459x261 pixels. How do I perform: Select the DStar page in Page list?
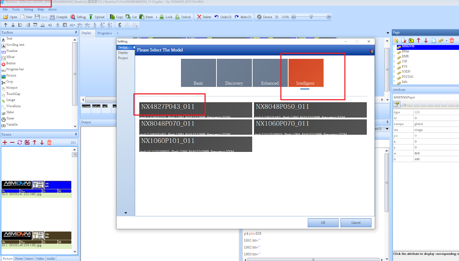405,51
